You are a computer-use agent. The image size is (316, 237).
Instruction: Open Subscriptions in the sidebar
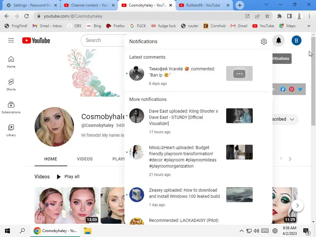[x=11, y=108]
